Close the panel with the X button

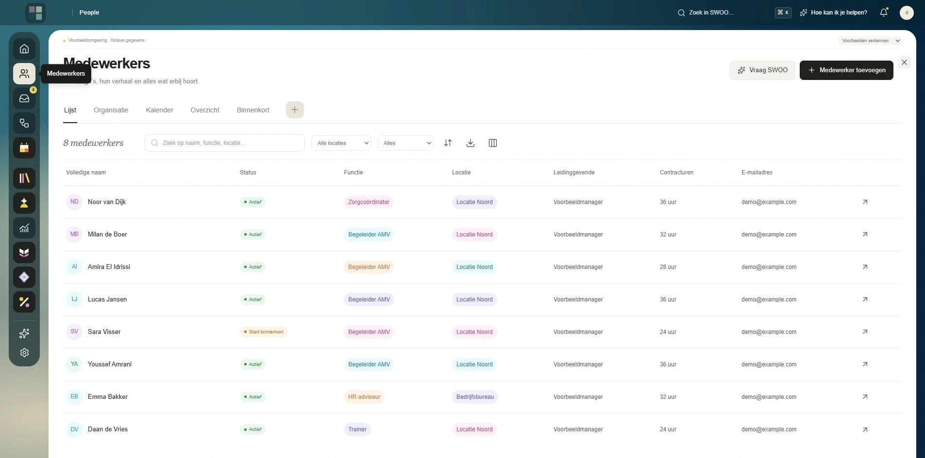(904, 63)
